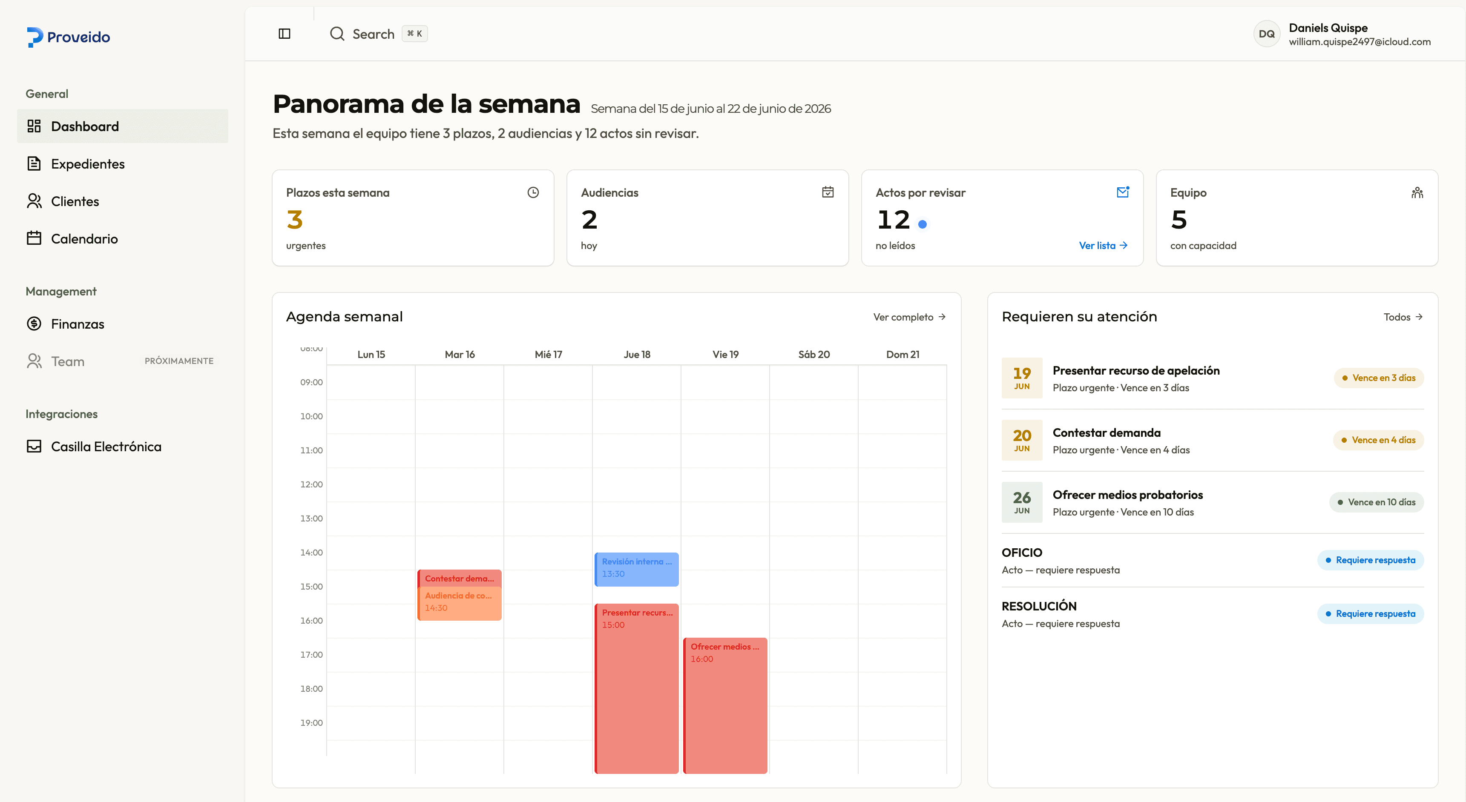Click the team icon in Equipo card
This screenshot has height=802, width=1466.
pyautogui.click(x=1417, y=192)
